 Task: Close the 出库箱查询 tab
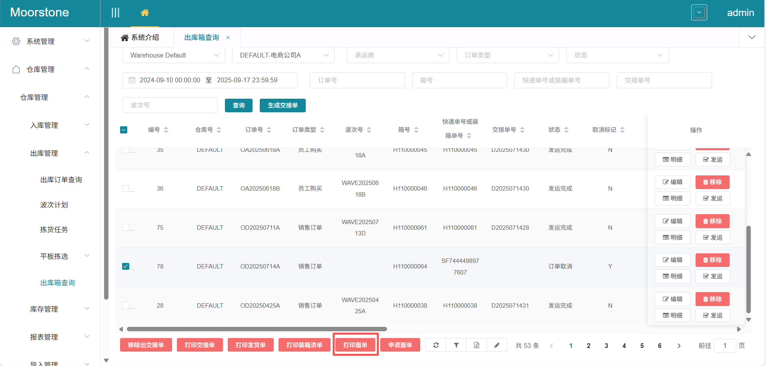pyautogui.click(x=228, y=38)
